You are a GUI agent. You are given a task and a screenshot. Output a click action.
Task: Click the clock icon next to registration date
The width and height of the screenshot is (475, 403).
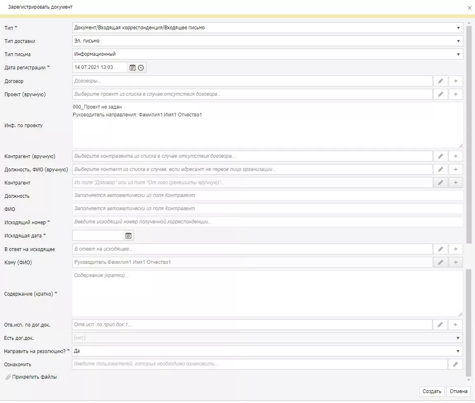click(x=141, y=68)
